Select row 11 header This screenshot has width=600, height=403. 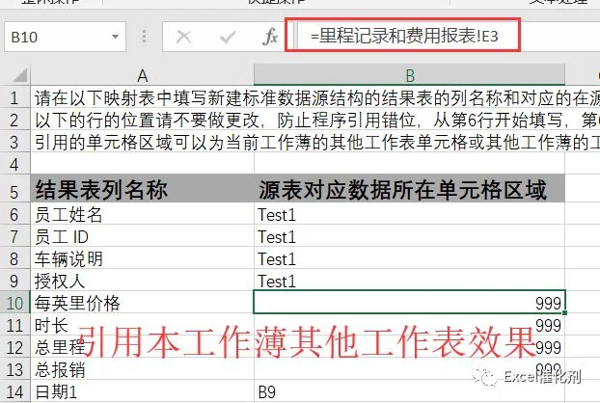(14, 325)
